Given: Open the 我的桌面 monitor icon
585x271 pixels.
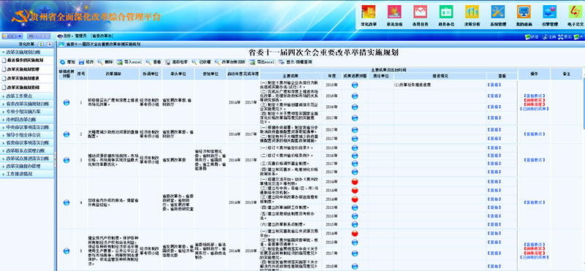Looking at the screenshot, I should point(524,12).
